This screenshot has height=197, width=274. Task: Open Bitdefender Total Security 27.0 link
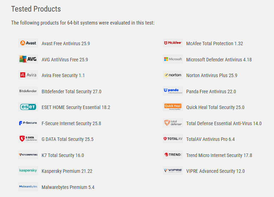(x=71, y=91)
